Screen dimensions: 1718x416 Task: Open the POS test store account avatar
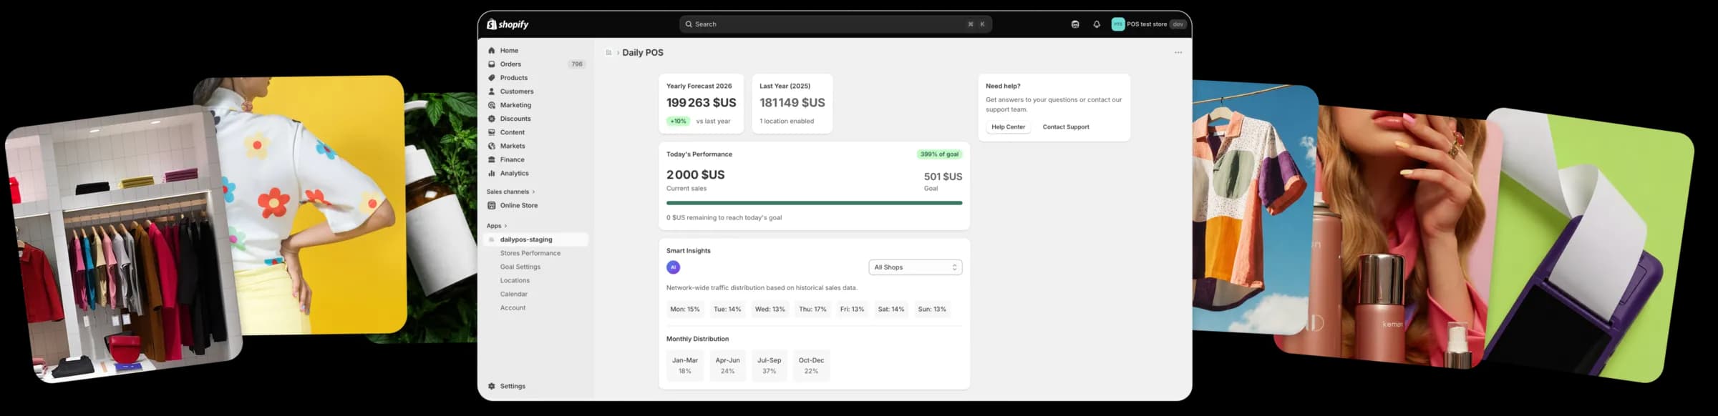[1117, 24]
